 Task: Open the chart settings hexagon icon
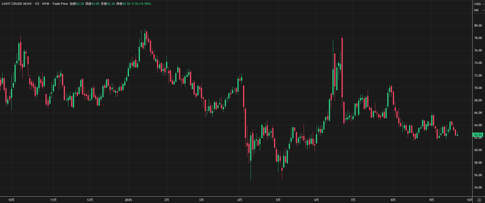(x=479, y=200)
